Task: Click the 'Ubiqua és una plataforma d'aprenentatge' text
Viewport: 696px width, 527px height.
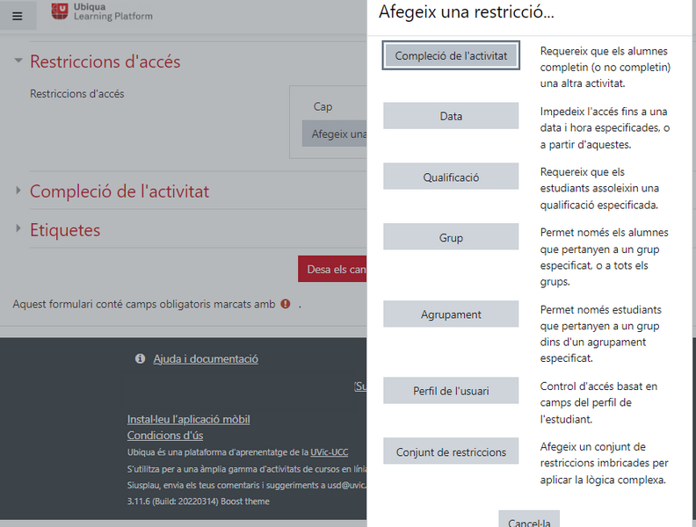Action: [237, 452]
